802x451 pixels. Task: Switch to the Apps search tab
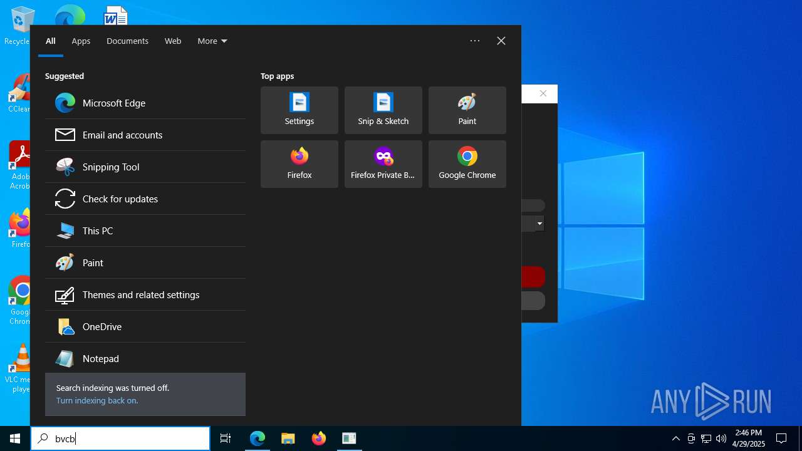[81, 41]
